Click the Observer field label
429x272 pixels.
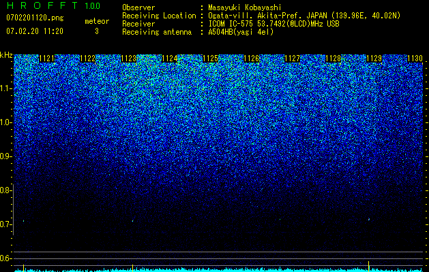tap(138, 7)
